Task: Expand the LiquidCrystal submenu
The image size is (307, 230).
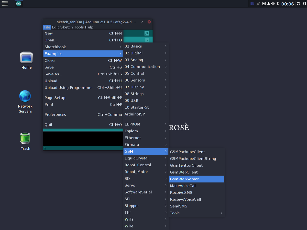Action: [x=146, y=158]
